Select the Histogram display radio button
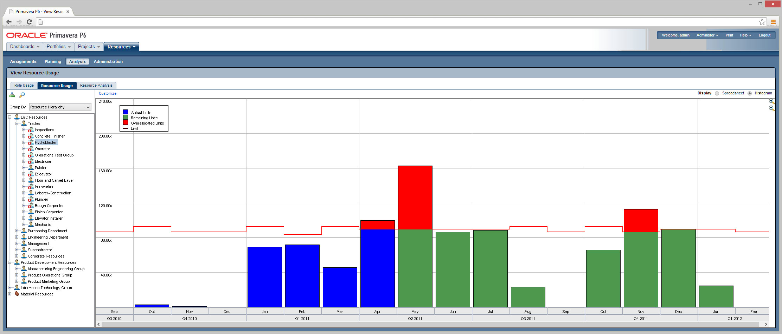Screen dimensions: 782x334 pos(750,93)
